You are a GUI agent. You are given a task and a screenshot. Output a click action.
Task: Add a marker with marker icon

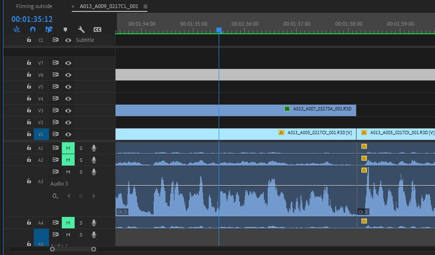[65, 29]
